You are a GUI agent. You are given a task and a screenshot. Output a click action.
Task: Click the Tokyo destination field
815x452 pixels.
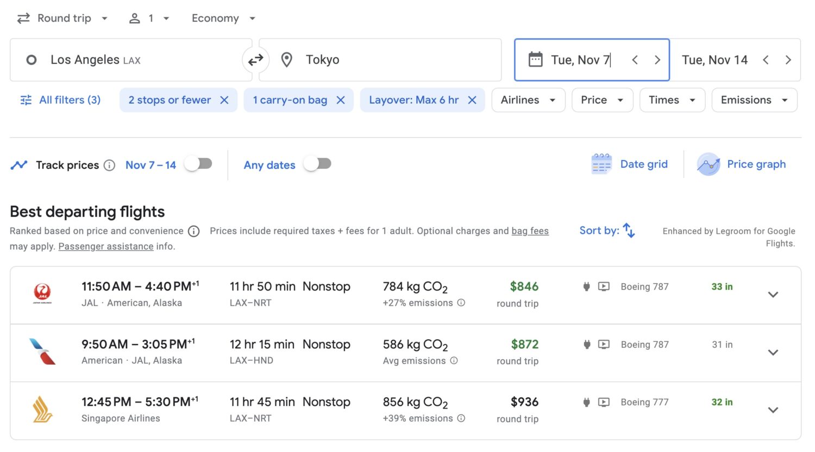[380, 60]
